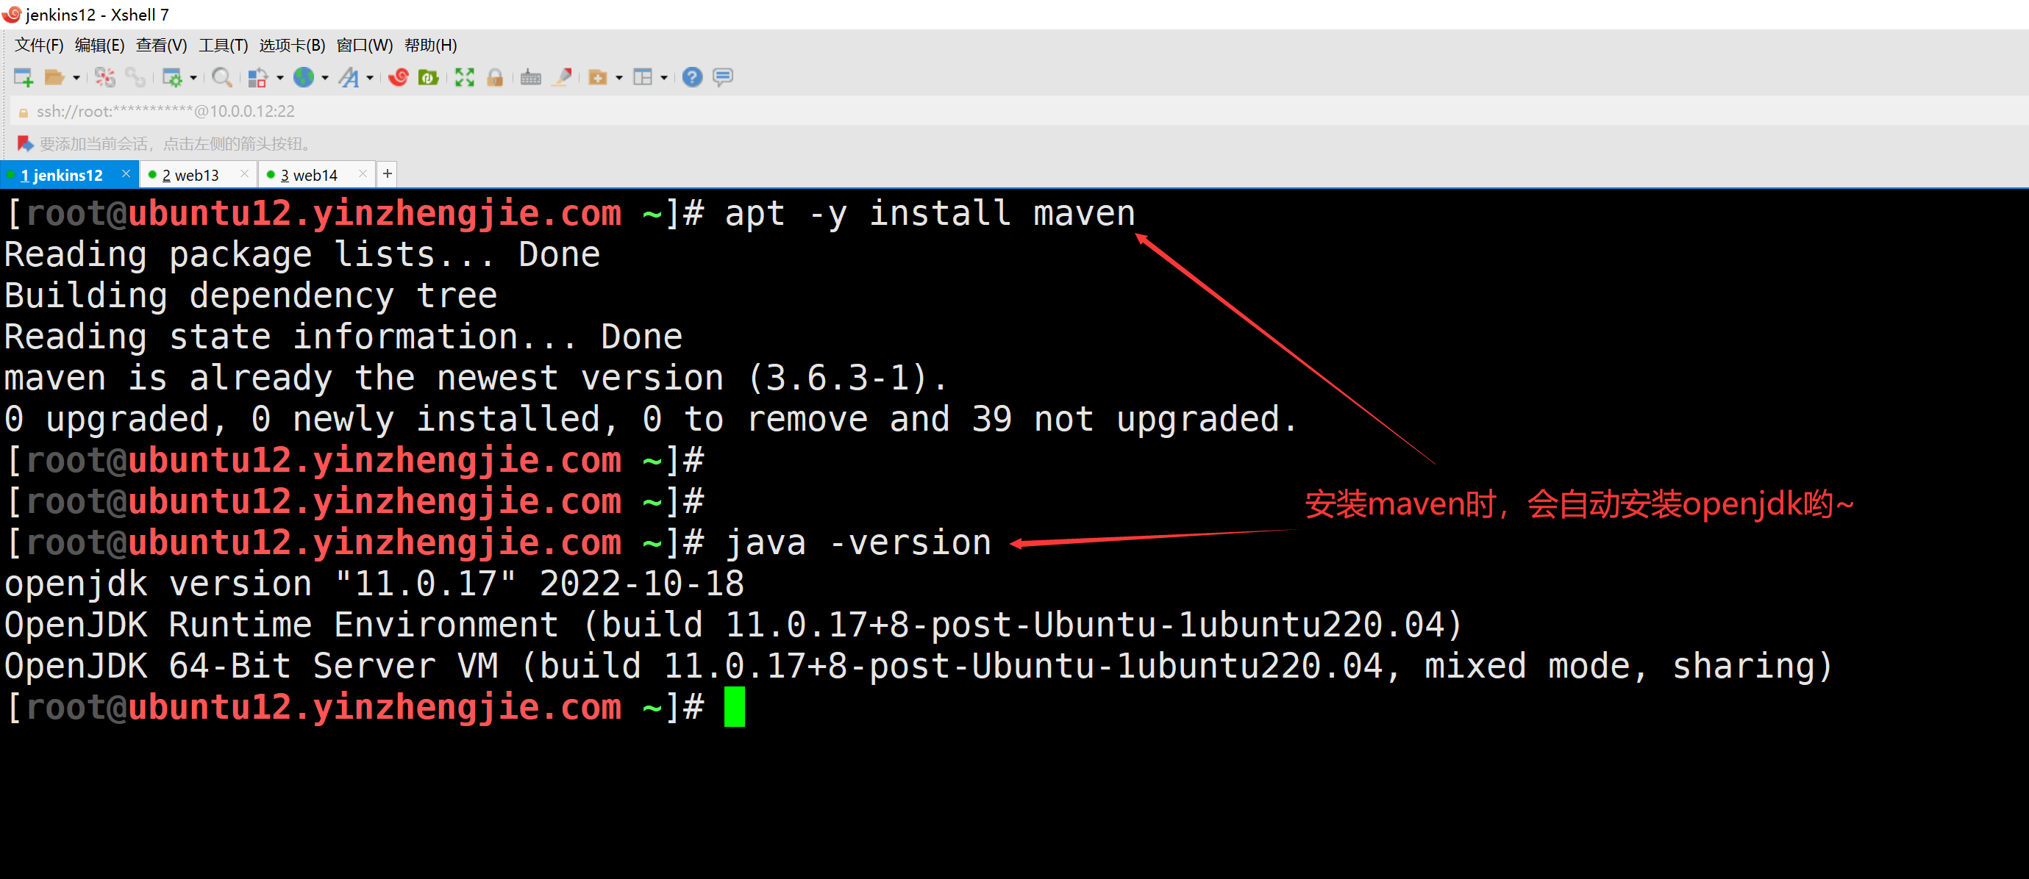Screen dimensions: 2029x879
Task: Click the chat bubble feedback icon
Action: point(722,77)
